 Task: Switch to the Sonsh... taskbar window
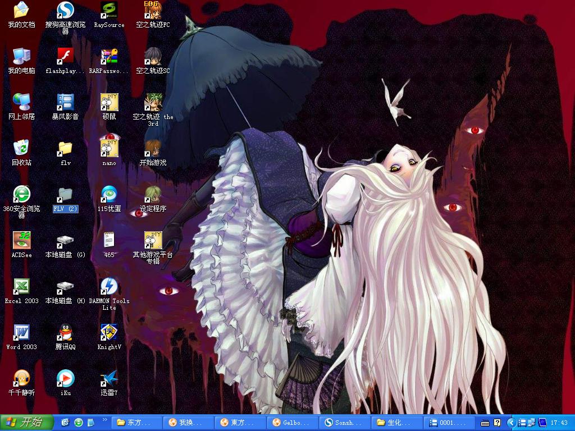click(x=343, y=423)
